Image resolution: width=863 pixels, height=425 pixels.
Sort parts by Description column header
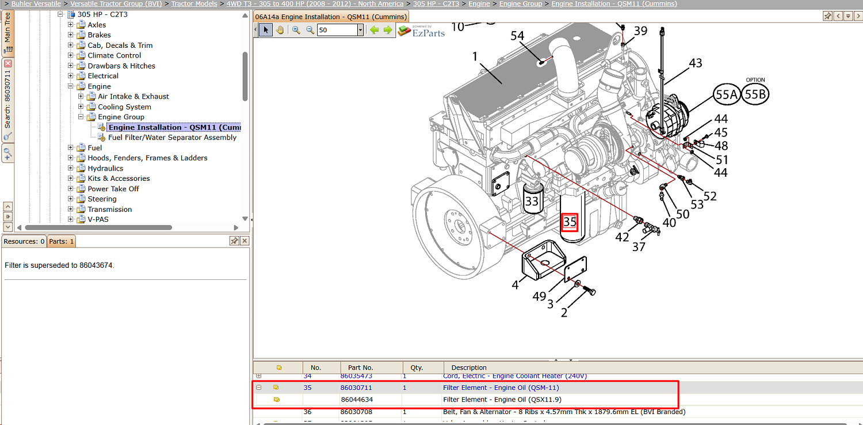(653, 367)
